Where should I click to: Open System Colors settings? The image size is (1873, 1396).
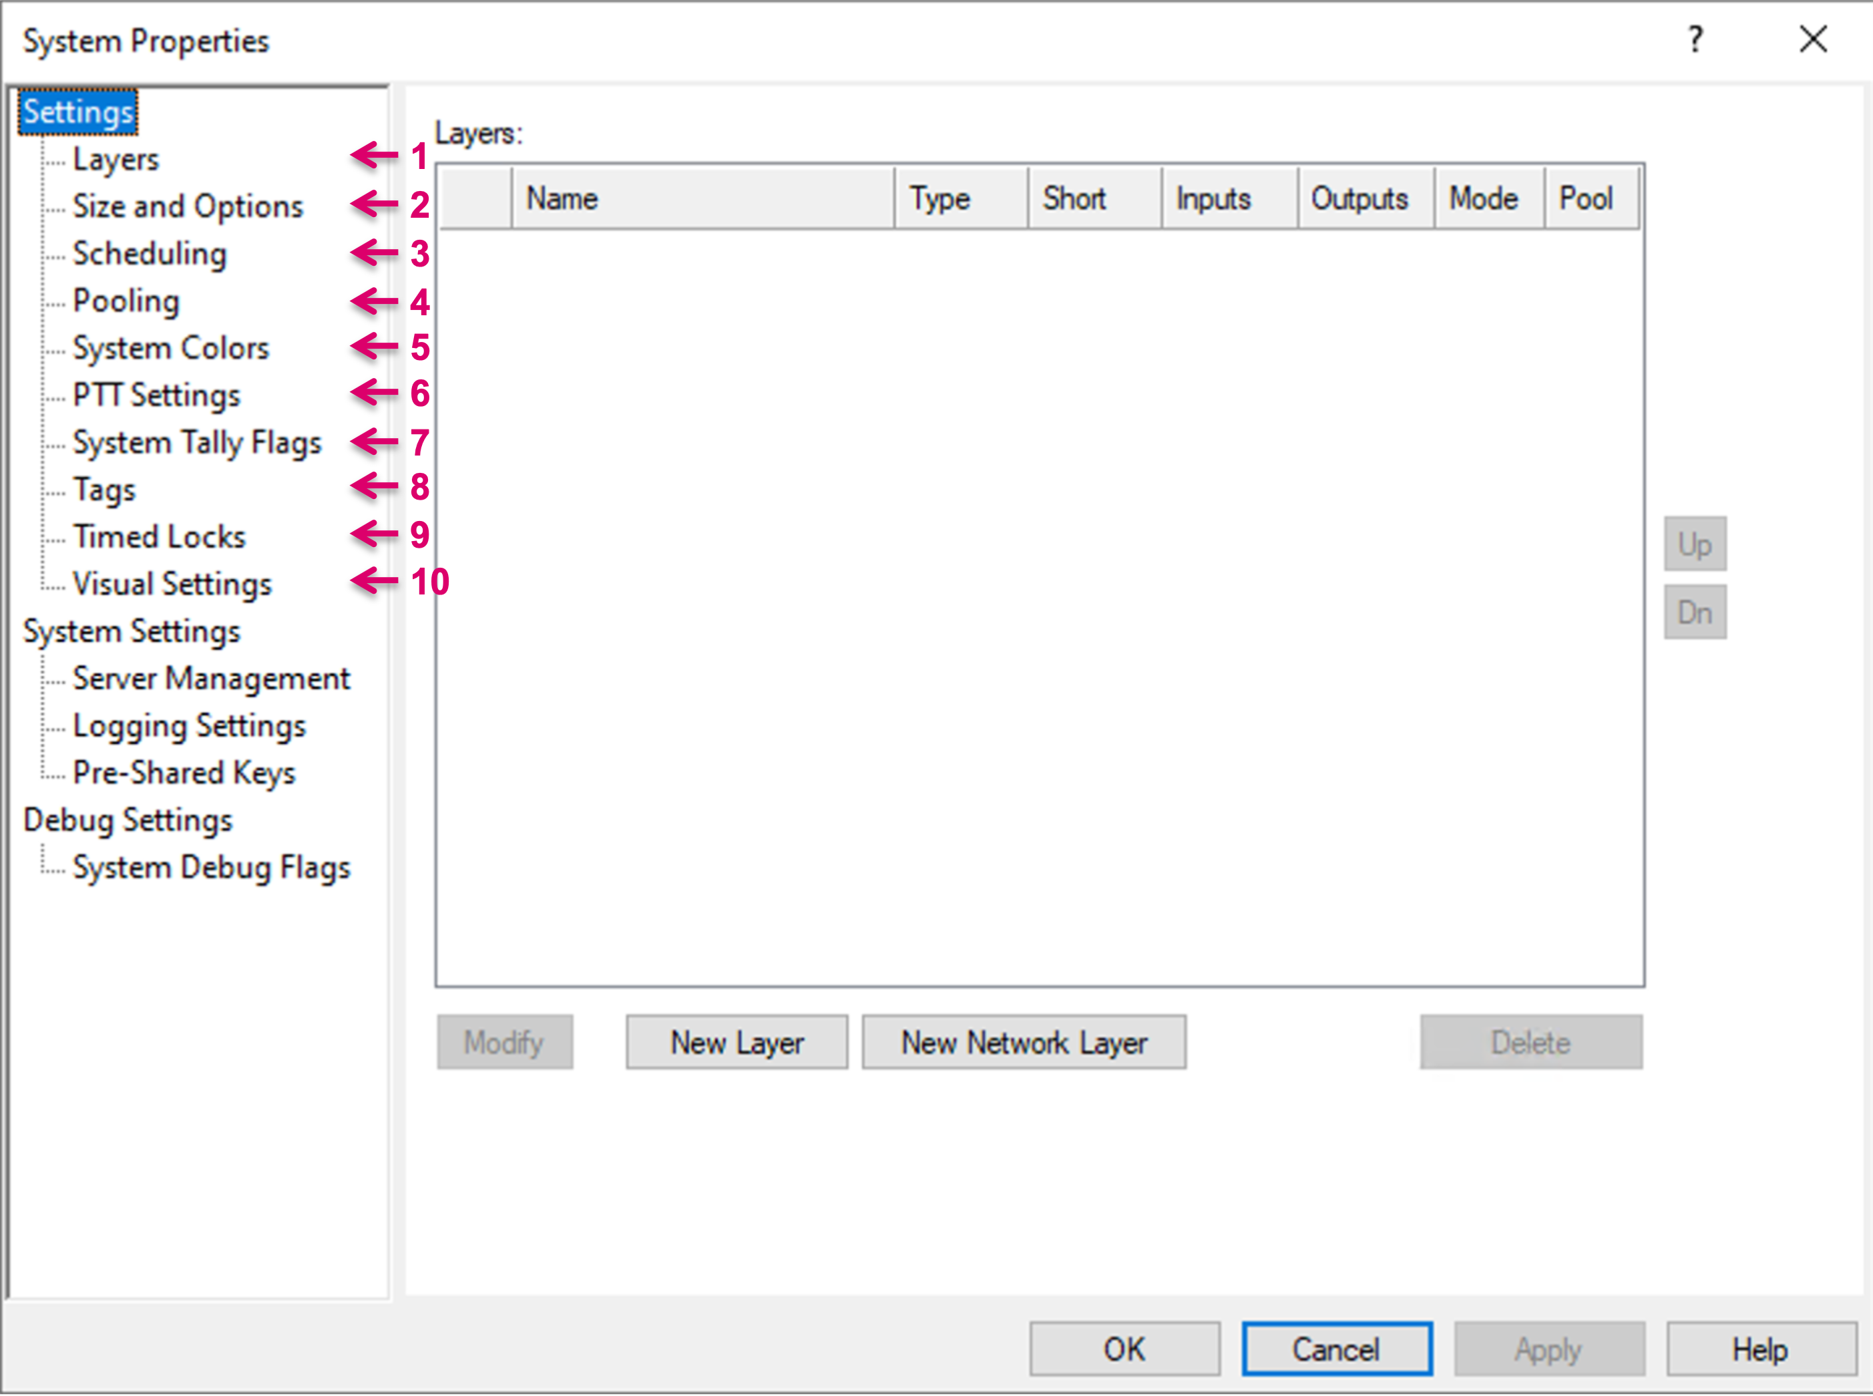(171, 348)
